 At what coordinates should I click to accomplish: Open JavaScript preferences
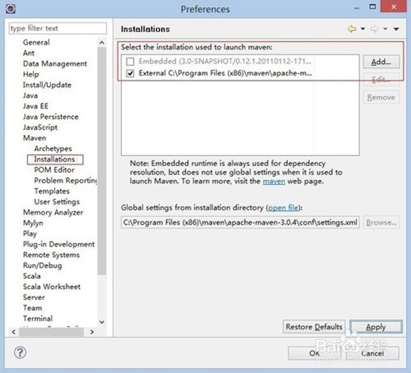(40, 127)
